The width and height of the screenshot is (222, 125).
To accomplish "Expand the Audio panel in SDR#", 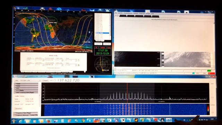I will pyautogui.click(x=26, y=86).
